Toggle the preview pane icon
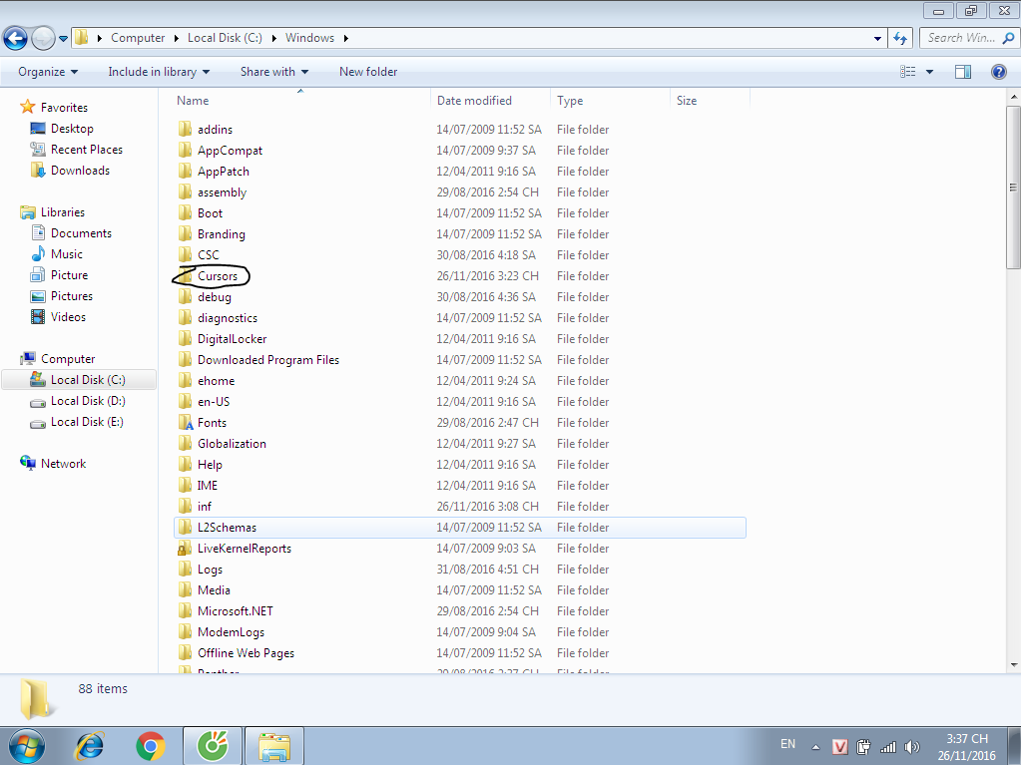The height and width of the screenshot is (765, 1021). click(x=963, y=72)
